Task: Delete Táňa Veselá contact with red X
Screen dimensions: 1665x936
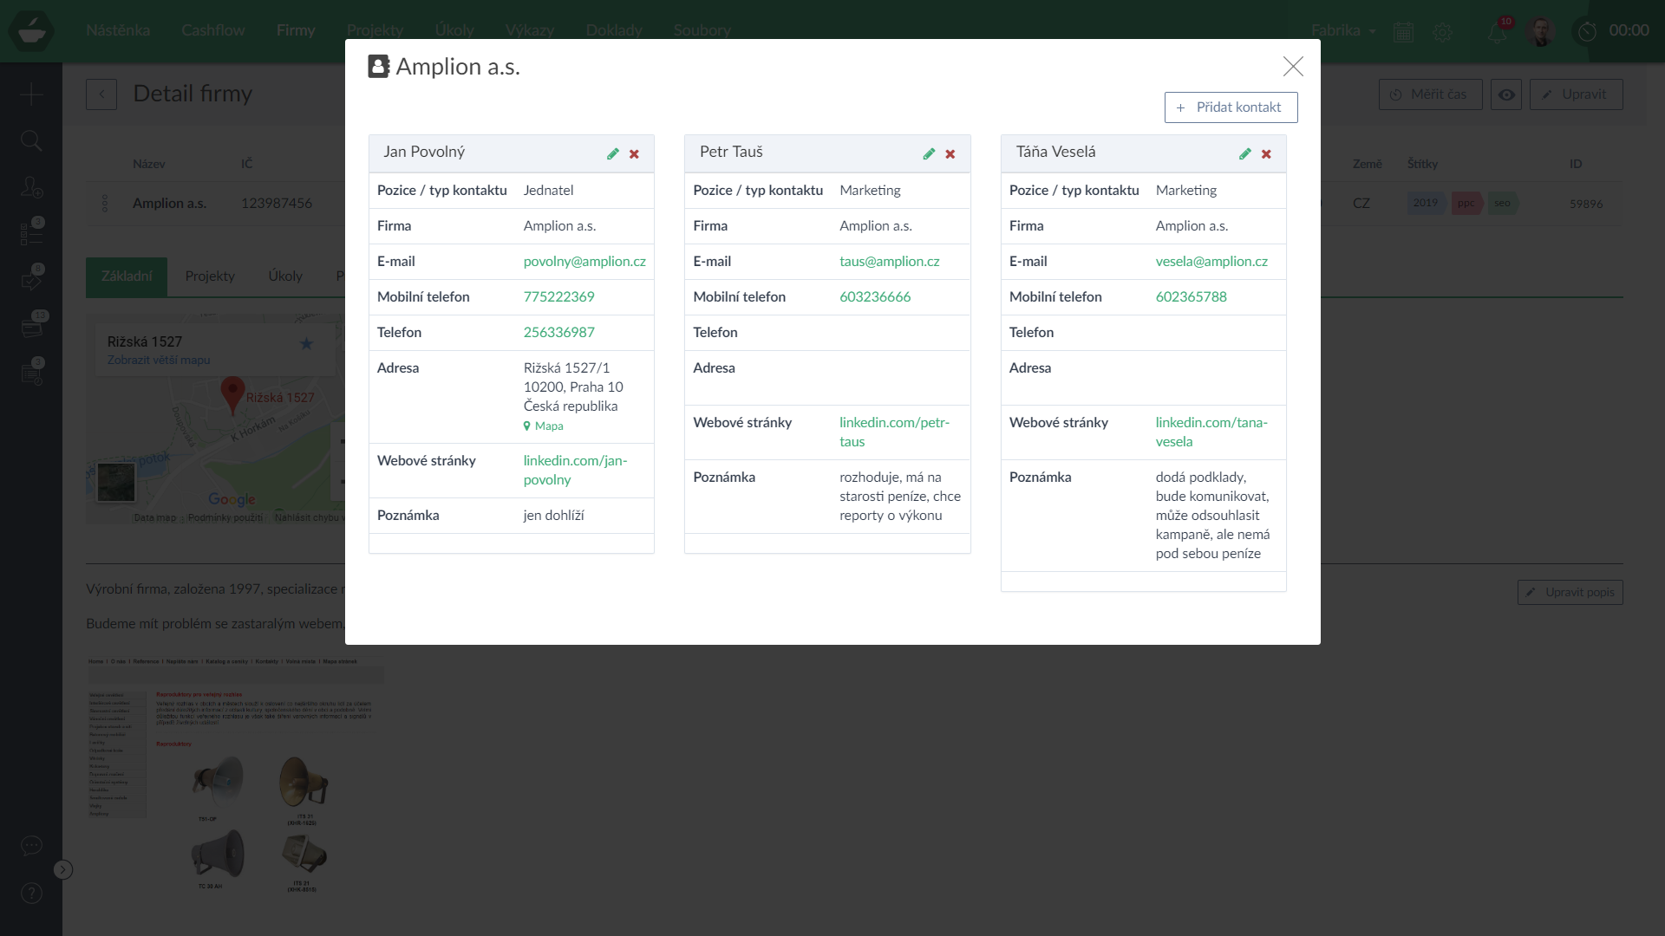Action: [x=1266, y=154]
